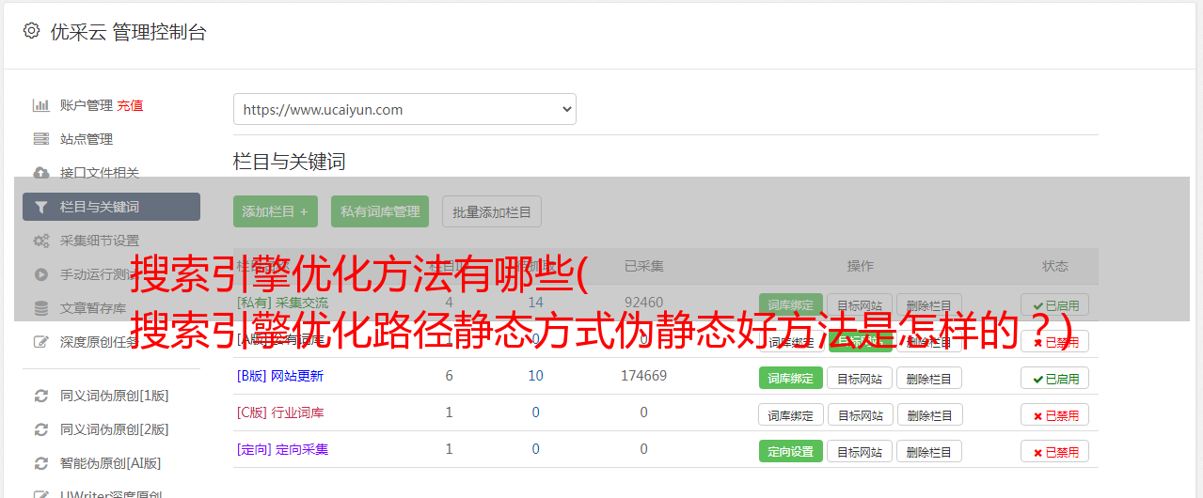Screen dimensions: 1203x498
Task: Click the 操作 column header
Action: tap(861, 266)
